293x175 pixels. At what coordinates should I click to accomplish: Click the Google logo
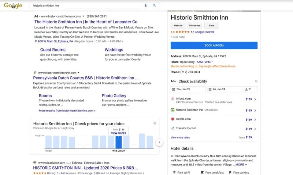pyautogui.click(x=13, y=5)
